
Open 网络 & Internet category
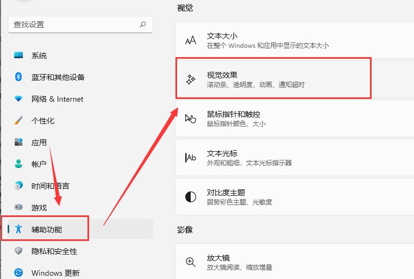(x=80, y=99)
